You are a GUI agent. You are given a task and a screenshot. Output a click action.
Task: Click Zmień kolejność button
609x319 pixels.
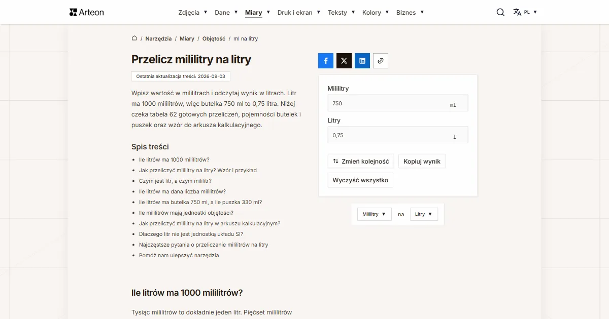click(x=361, y=162)
